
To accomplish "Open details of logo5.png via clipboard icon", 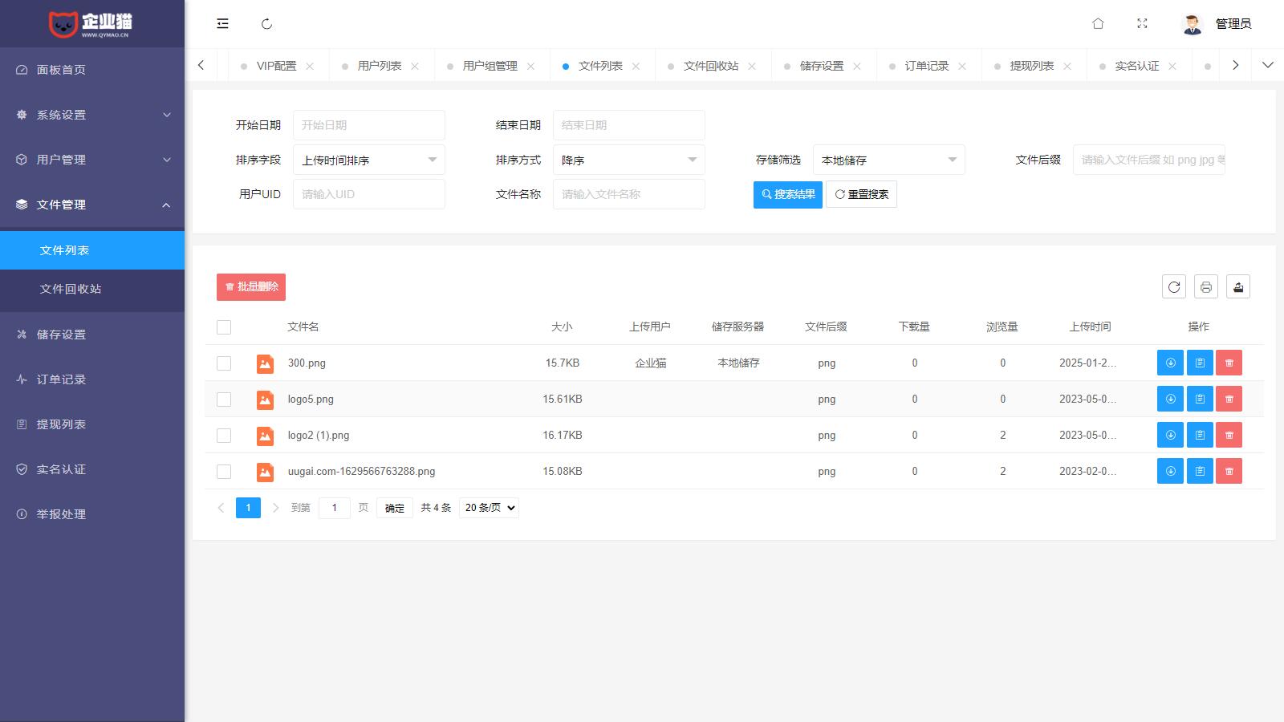I will point(1199,399).
